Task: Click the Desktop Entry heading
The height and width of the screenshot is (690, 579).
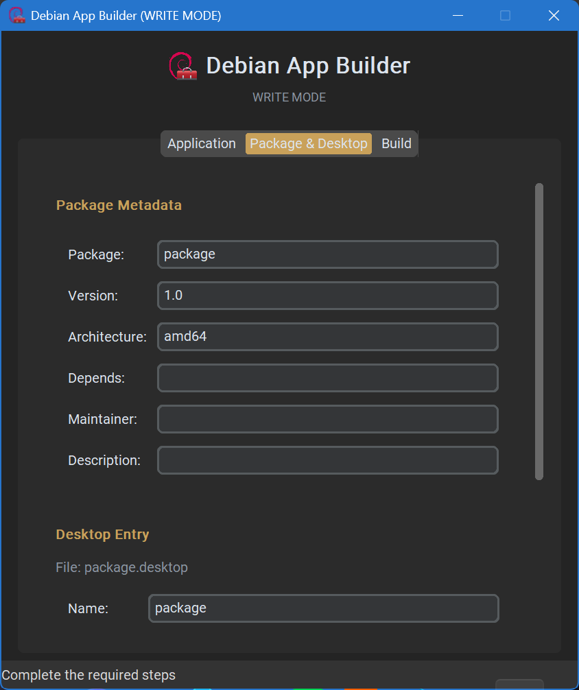Action: (x=103, y=534)
